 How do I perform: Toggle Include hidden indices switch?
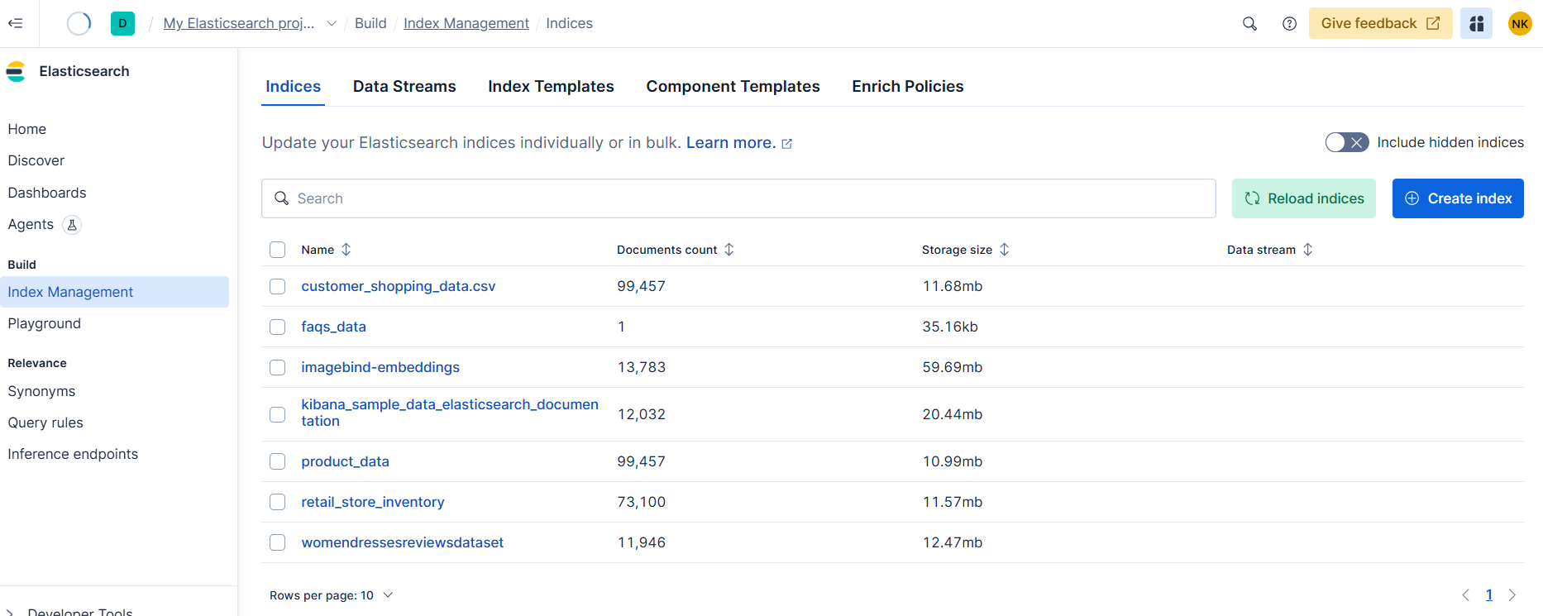tap(1346, 142)
